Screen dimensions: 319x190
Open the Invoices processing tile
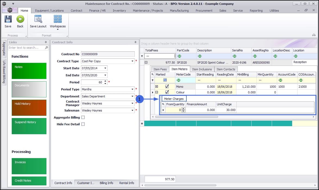point(29,166)
